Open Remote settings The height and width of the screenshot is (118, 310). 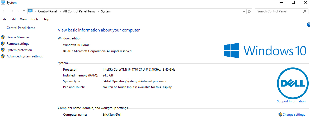tap(18, 44)
